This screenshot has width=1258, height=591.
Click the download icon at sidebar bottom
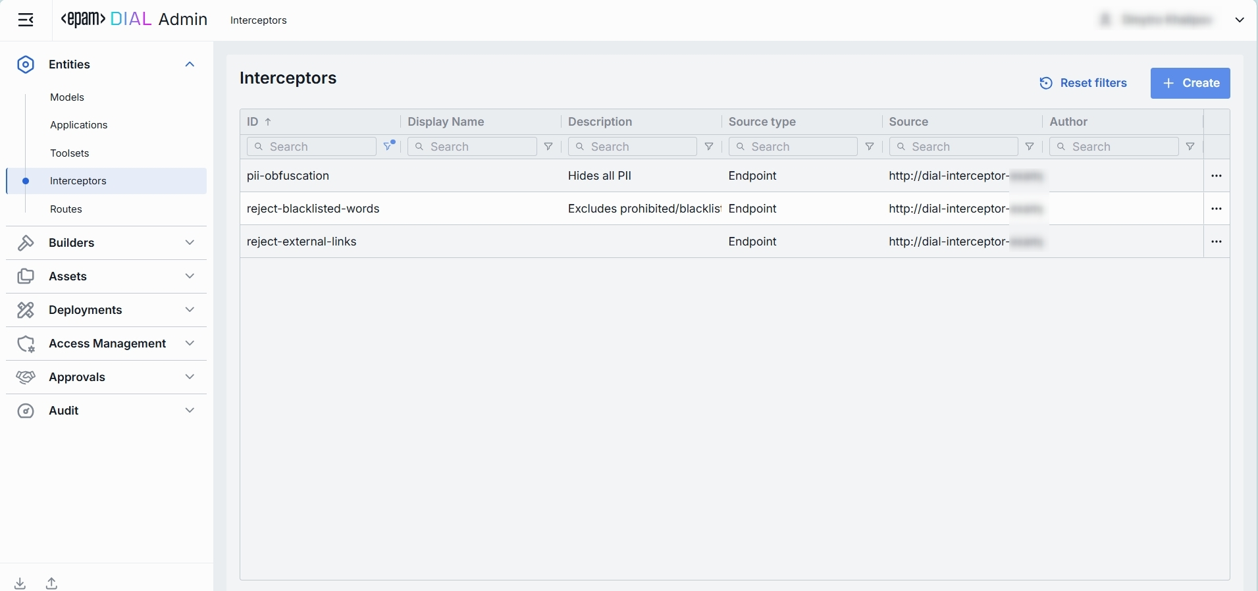[x=20, y=583]
